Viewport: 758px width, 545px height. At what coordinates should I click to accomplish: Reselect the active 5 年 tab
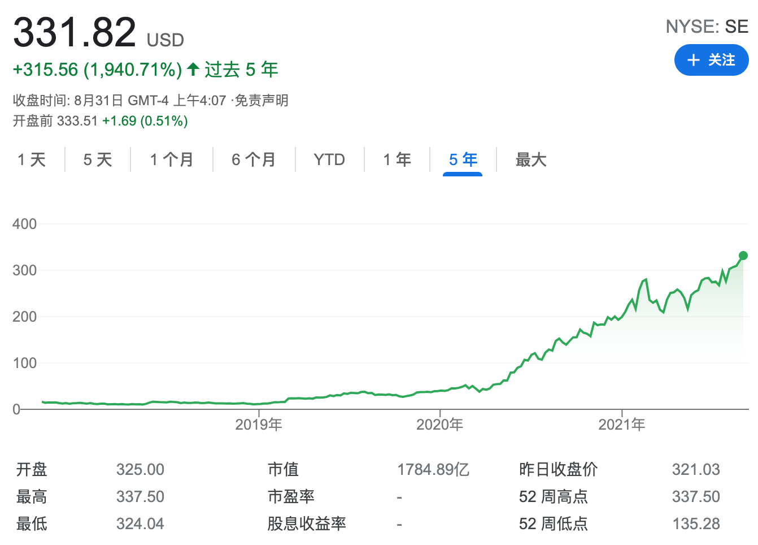(x=462, y=160)
